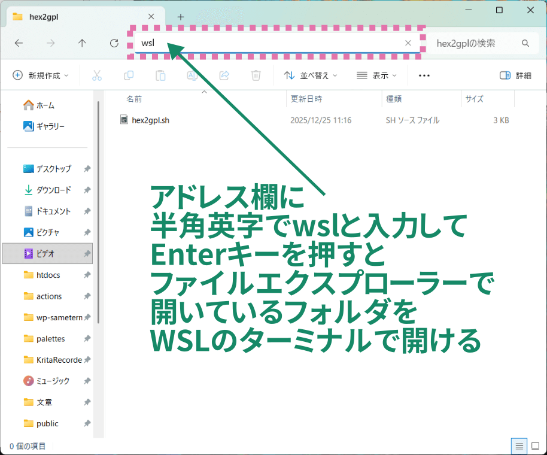The height and width of the screenshot is (455, 547).
Task: Clear the address bar with X button
Action: click(408, 43)
